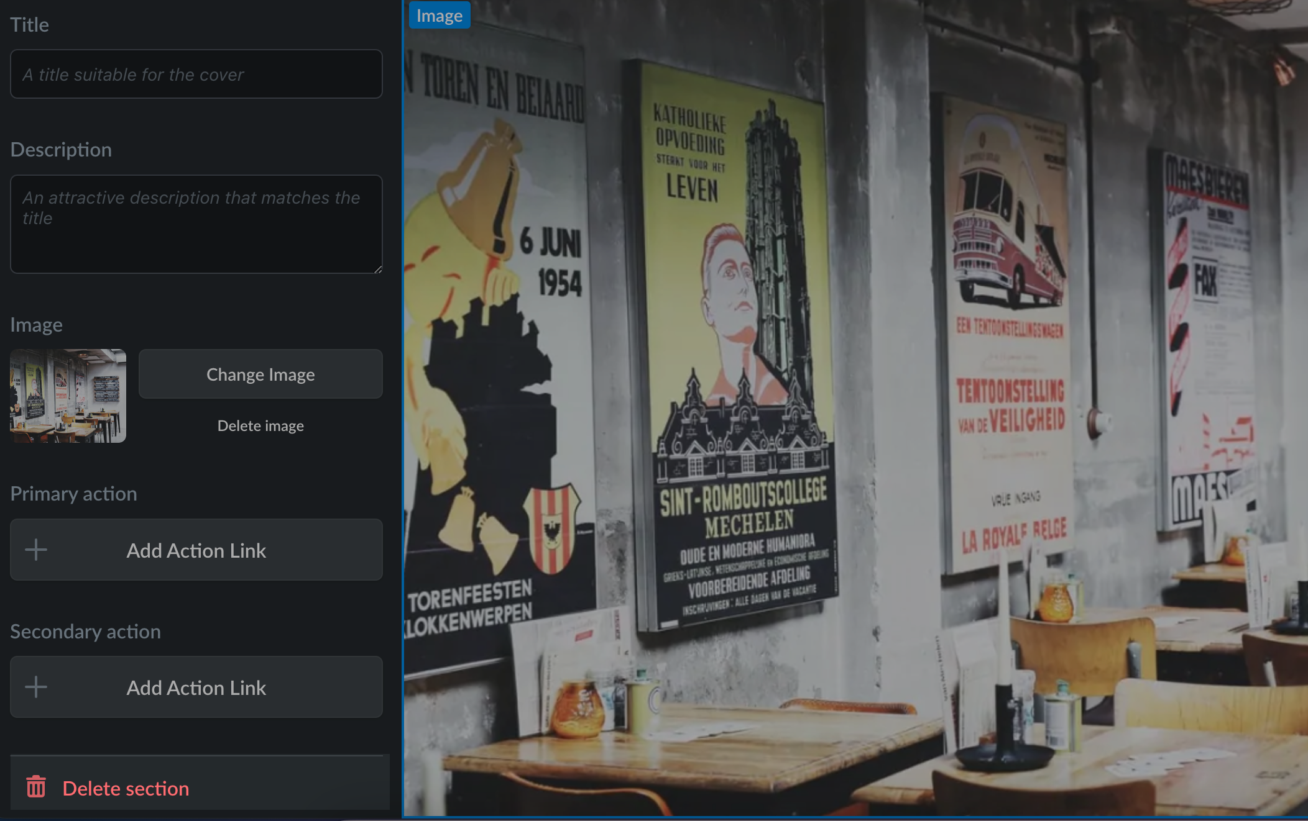Open the cover image thumbnail
Screen dimensions: 1308x821
click(68, 396)
